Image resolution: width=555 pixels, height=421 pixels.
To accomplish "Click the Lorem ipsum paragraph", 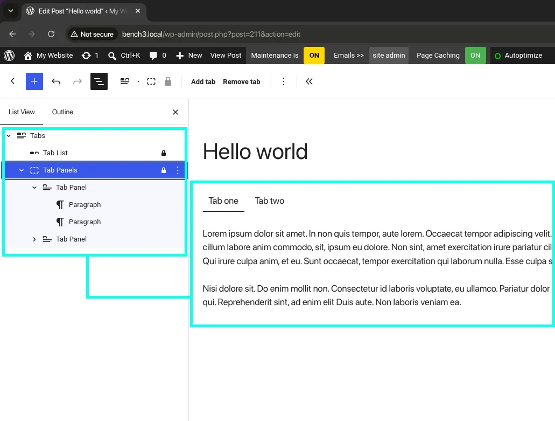I will pos(377,247).
